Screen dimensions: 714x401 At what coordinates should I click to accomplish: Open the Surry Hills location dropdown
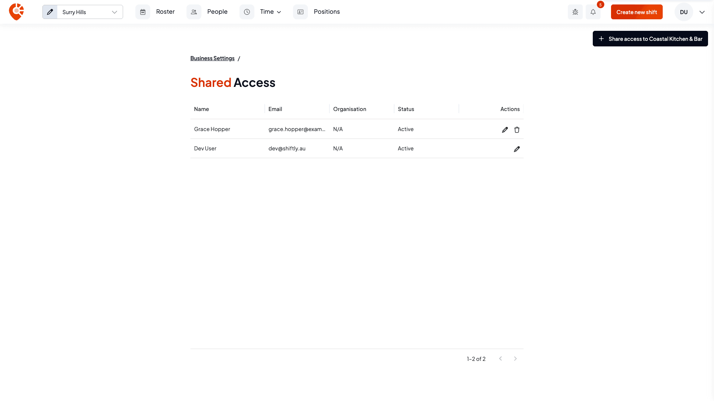coord(90,12)
